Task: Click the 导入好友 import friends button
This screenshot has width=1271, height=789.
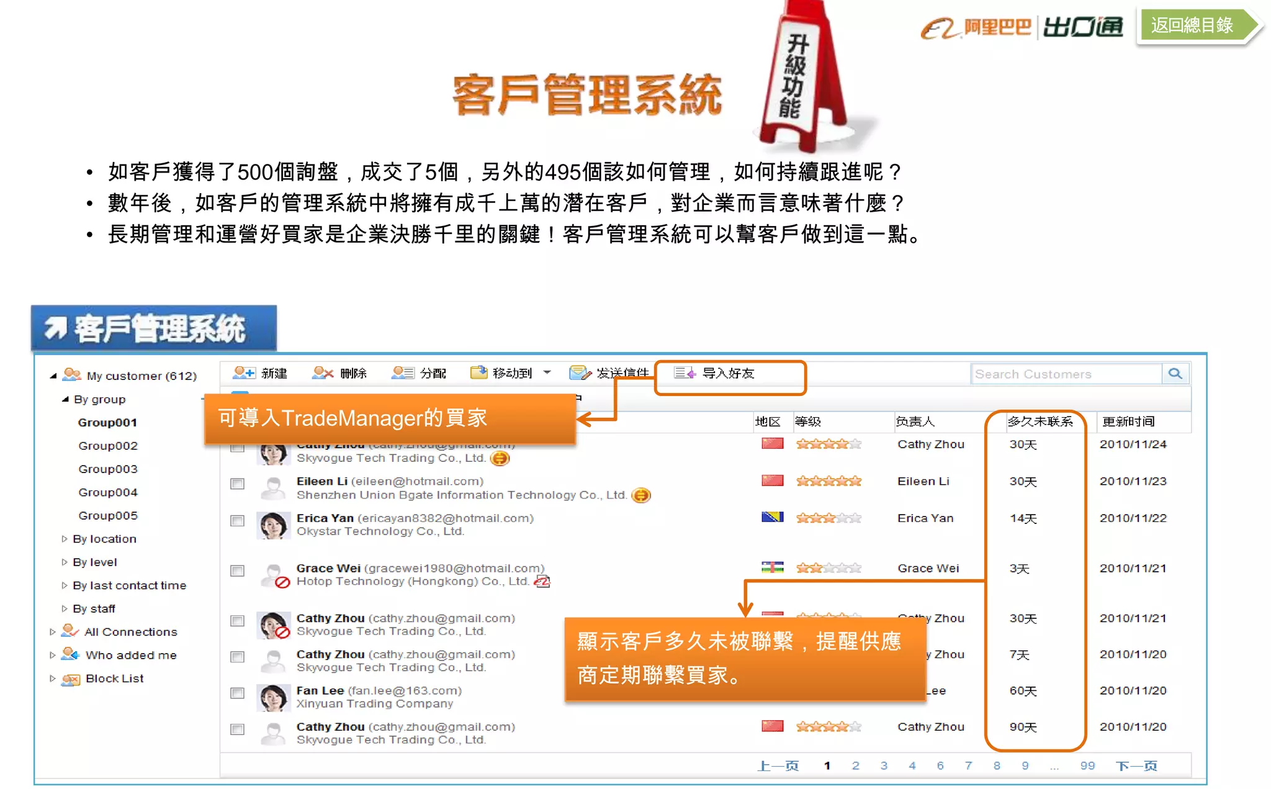Action: [714, 373]
